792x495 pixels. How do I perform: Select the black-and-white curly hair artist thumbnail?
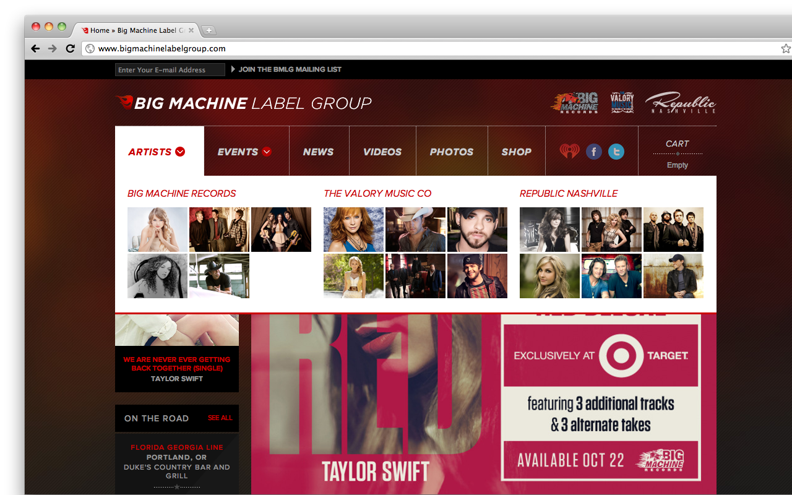(157, 276)
